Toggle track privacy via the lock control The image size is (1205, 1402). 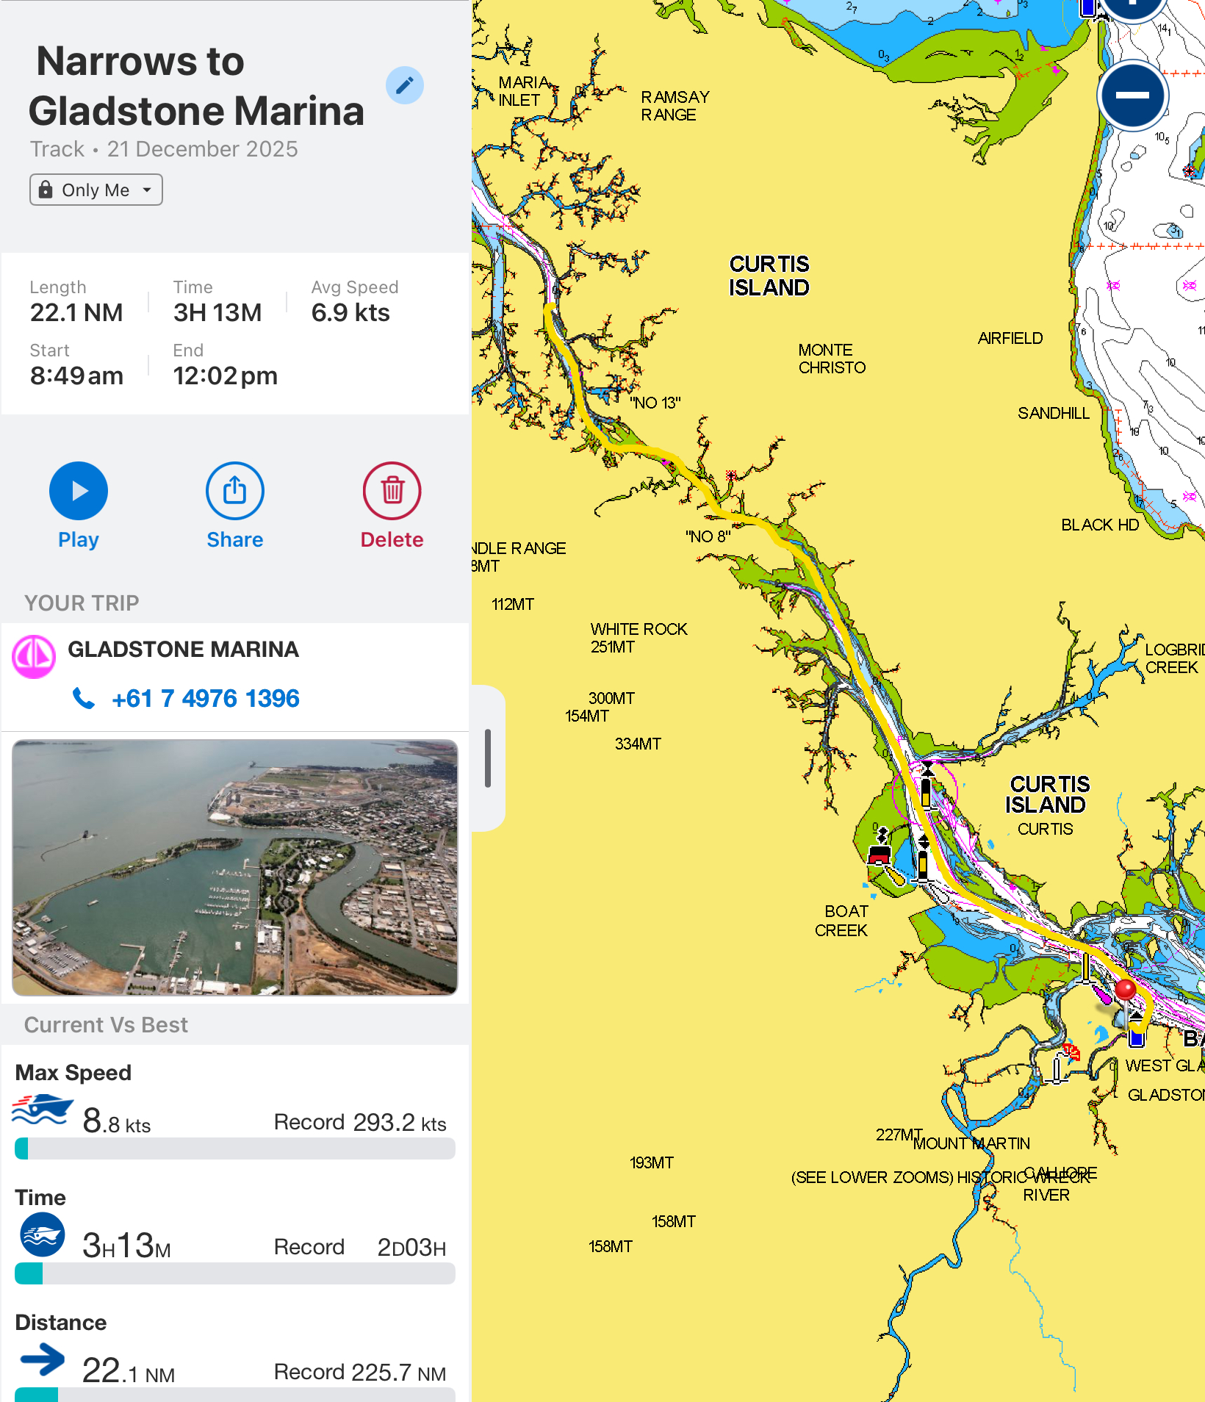(45, 190)
